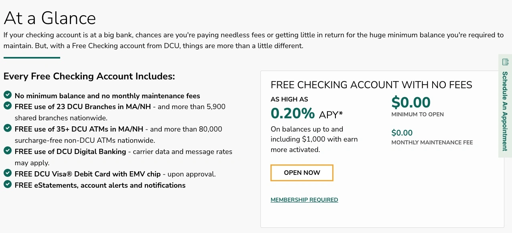Viewport: 512px width, 233px height.
Task: Click the $0.00 MINIMUM TO OPEN amount
Action: click(x=411, y=103)
